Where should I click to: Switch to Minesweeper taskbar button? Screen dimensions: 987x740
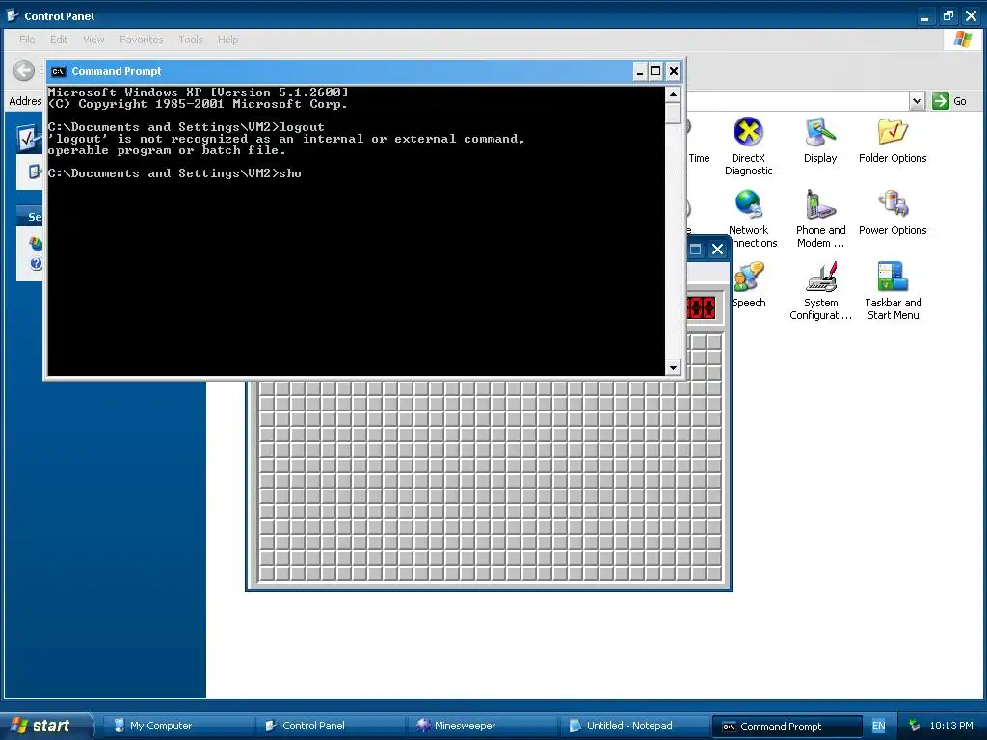482,726
